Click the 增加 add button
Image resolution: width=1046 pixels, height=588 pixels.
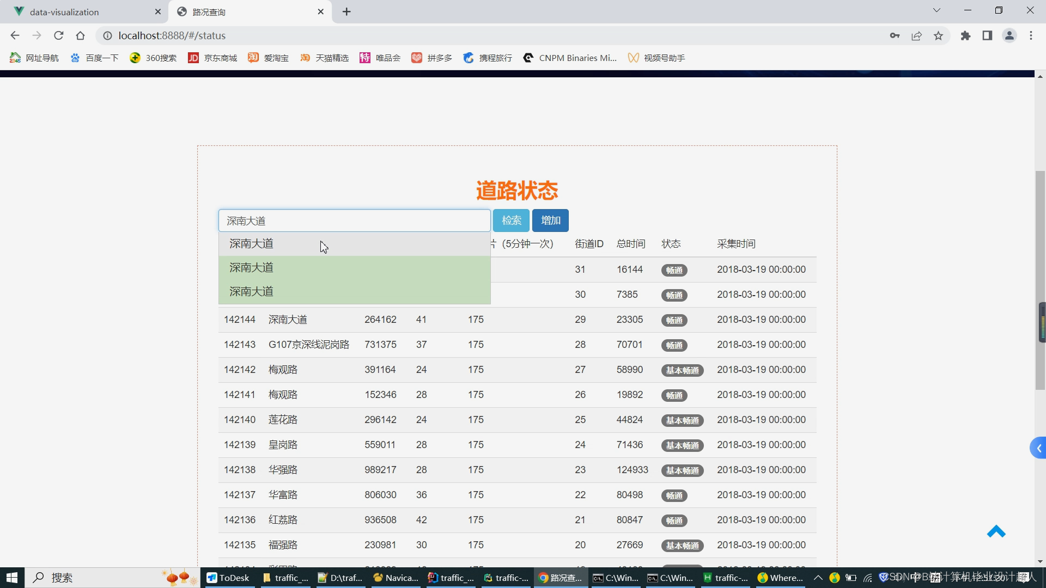tap(550, 220)
